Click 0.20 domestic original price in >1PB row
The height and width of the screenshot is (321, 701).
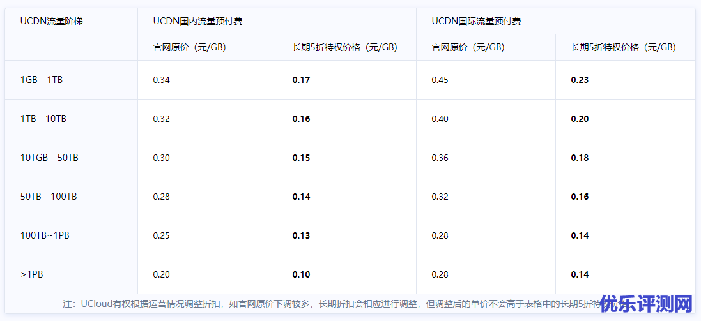pyautogui.click(x=162, y=274)
